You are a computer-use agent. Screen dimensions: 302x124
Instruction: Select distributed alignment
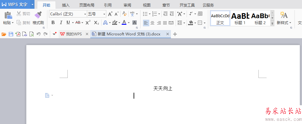click(171, 23)
